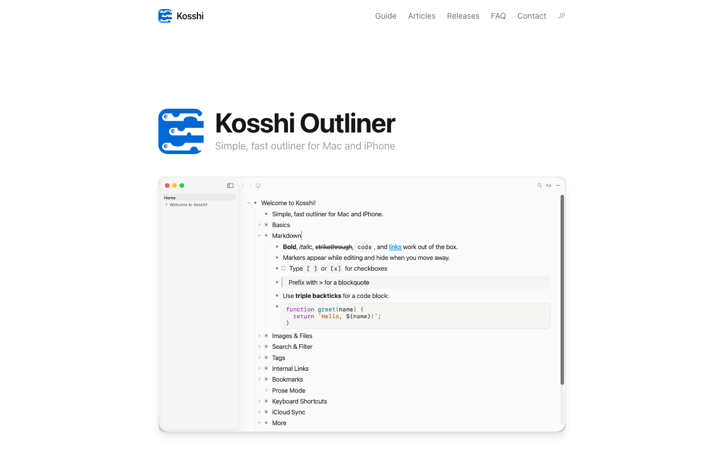This screenshot has height=453, width=724.
Task: Follow the blue 'links' hyperlink in the outline
Action: (395, 247)
